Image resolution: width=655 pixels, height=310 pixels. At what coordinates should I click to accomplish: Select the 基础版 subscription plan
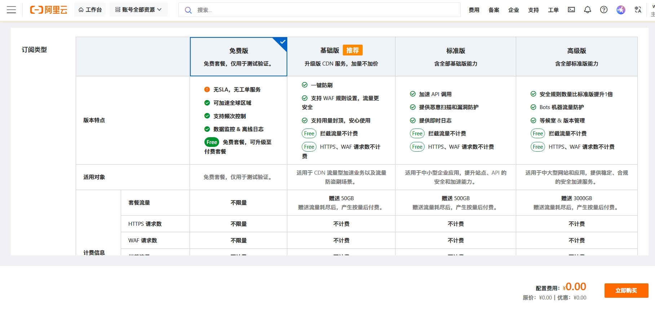coord(341,57)
